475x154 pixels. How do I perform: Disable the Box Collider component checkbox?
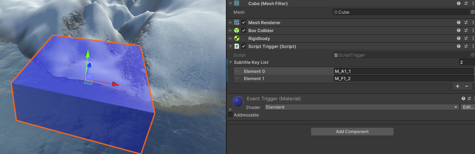pos(244,30)
